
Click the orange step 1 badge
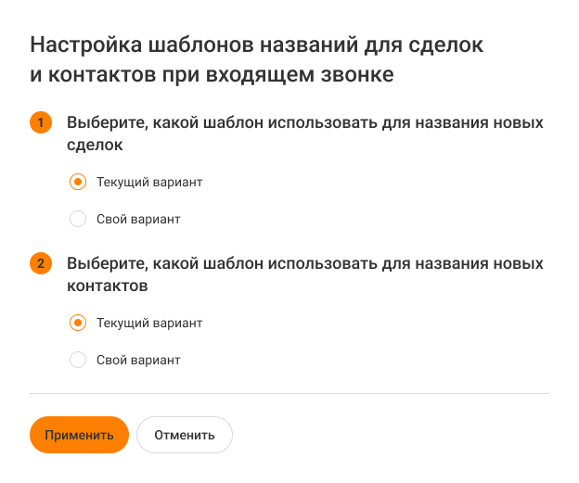(41, 122)
